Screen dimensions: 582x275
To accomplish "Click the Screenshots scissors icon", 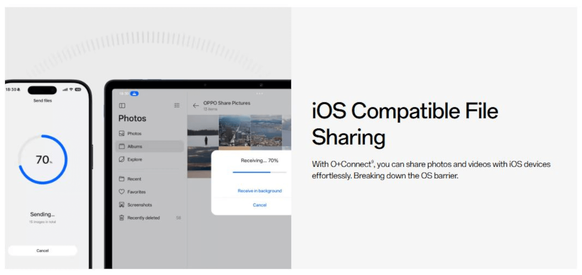I will tap(122, 205).
